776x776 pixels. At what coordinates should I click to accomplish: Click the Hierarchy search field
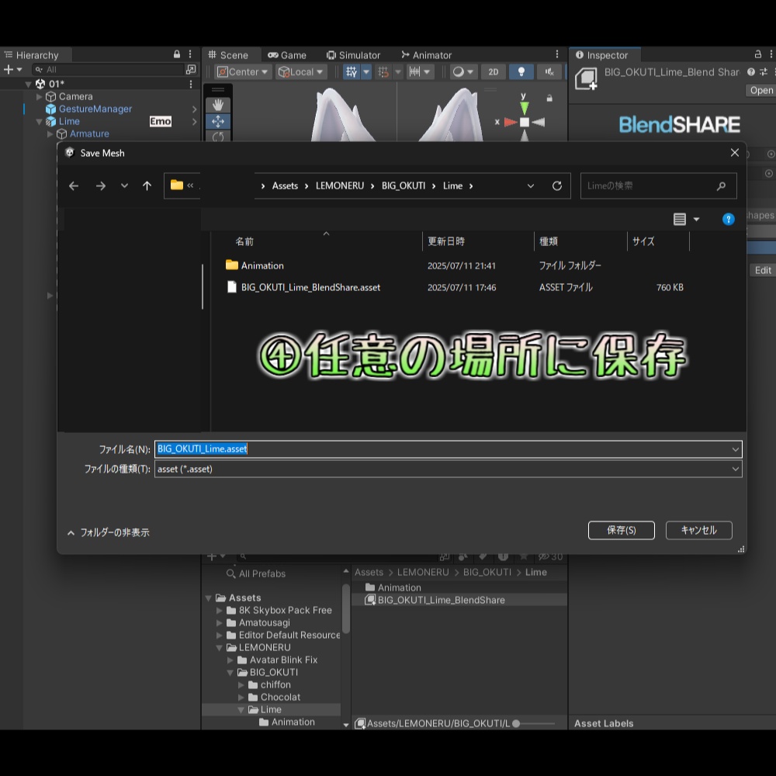108,70
